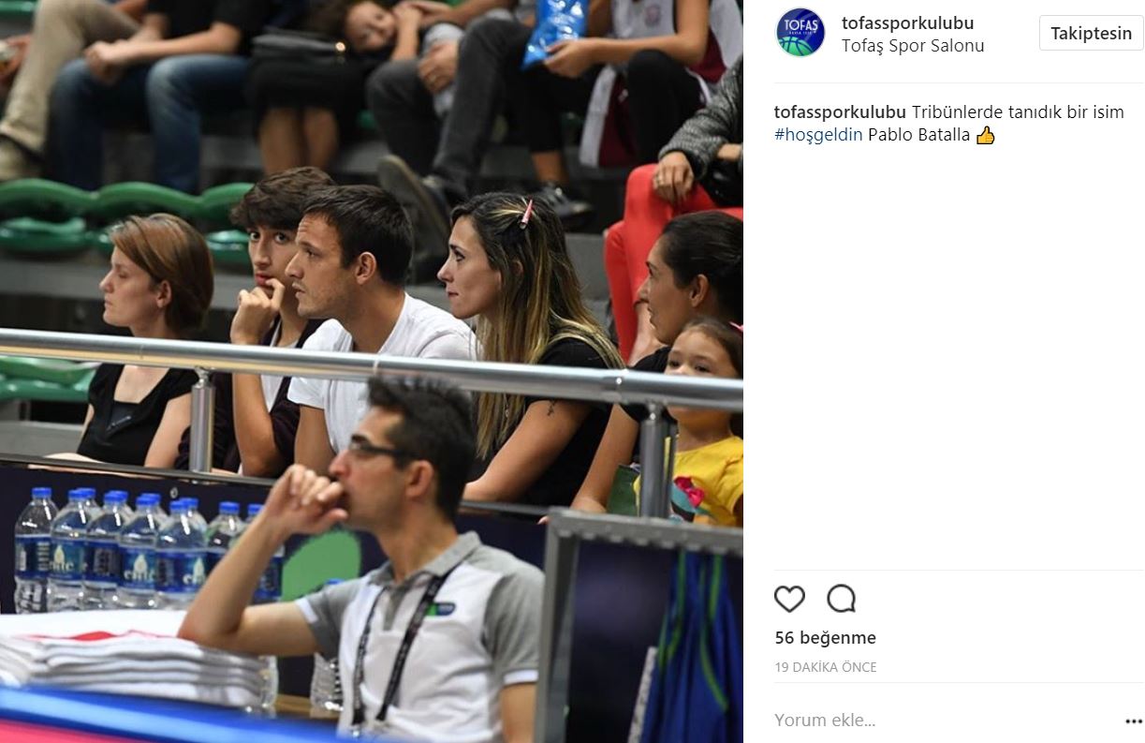The height and width of the screenshot is (743, 1145).
Task: Click the caption text Tribünlerde tanıdık bir isim
Action: [x=1018, y=112]
